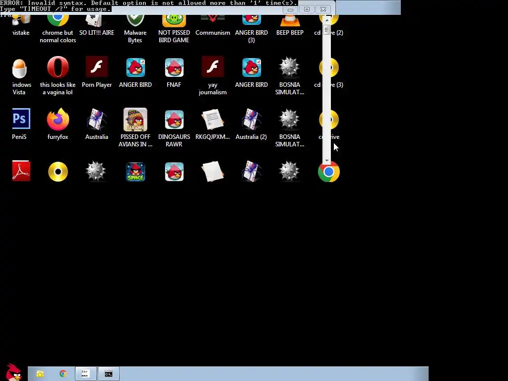Open the folder icon on the taskbar
The height and width of the screenshot is (381, 508).
[40, 374]
